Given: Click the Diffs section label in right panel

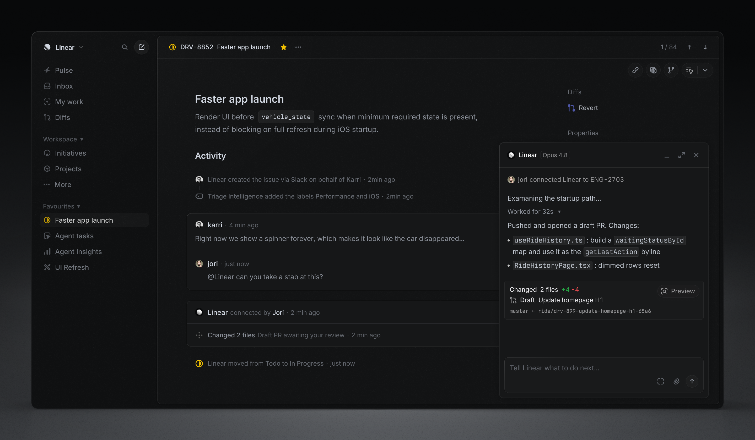Looking at the screenshot, I should [x=574, y=92].
